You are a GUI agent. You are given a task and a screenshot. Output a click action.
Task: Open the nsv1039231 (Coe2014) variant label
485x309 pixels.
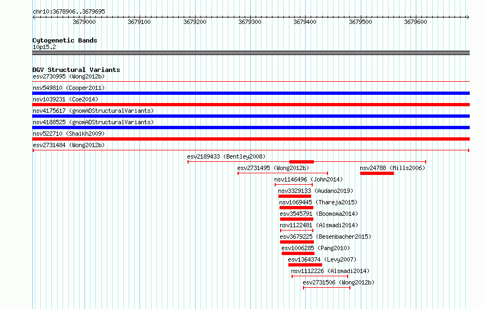pyautogui.click(x=65, y=99)
